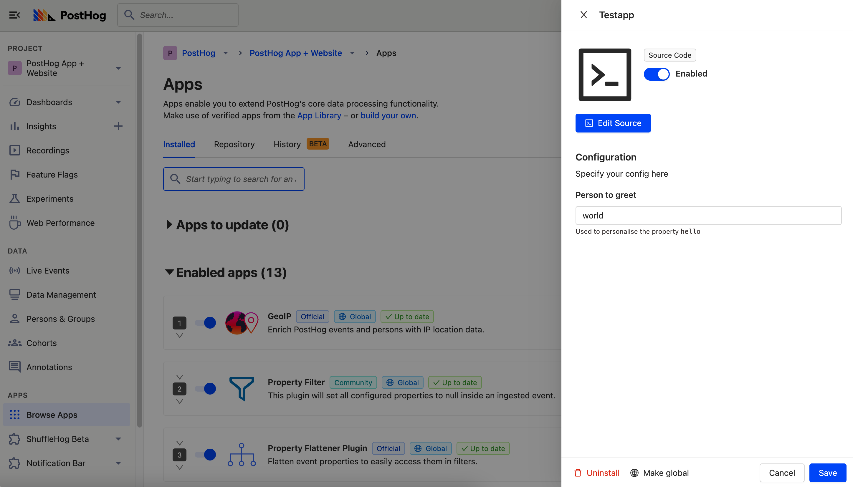Open the App Library link
This screenshot has width=853, height=487.
pyautogui.click(x=319, y=115)
